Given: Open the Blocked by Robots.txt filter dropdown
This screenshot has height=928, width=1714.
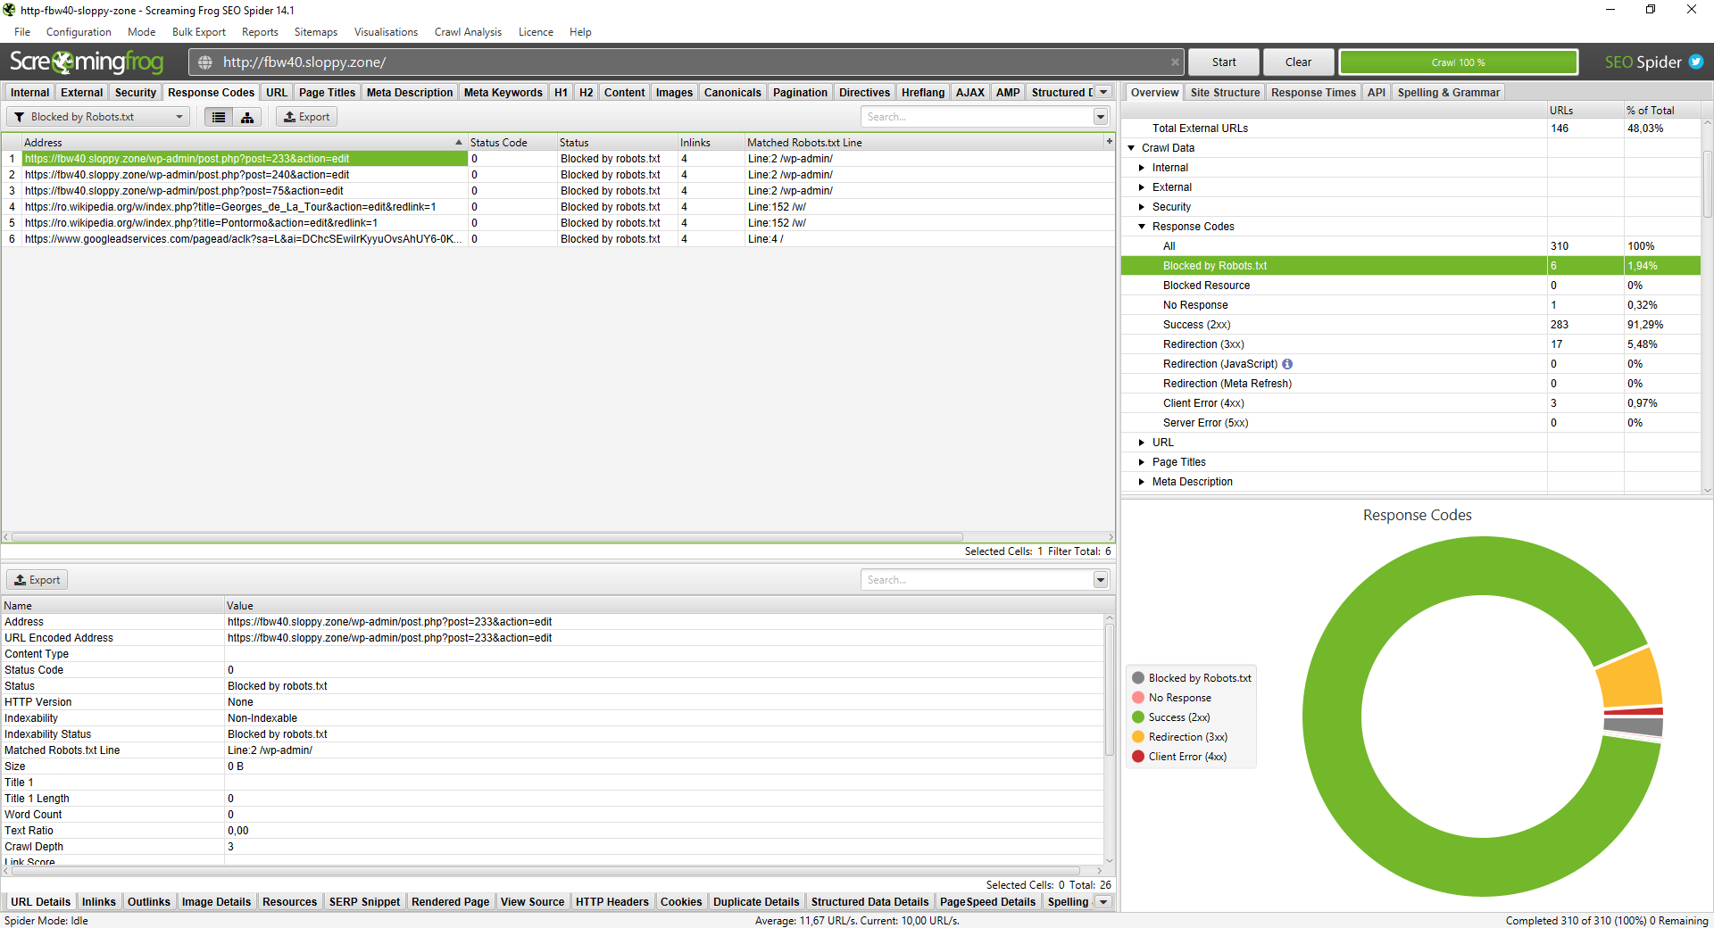Looking at the screenshot, I should coord(98,117).
